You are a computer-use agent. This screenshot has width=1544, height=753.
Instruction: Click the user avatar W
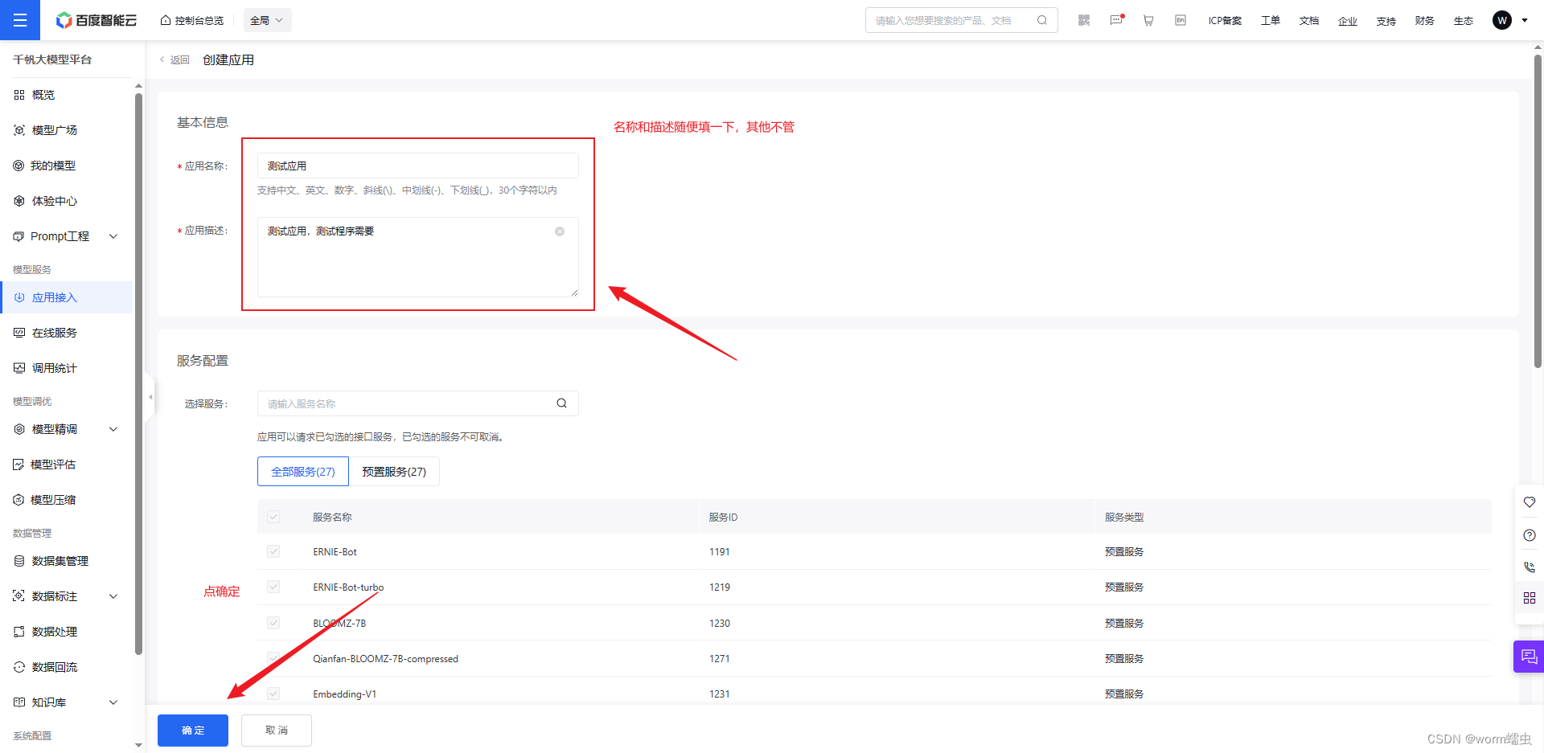pos(1501,20)
